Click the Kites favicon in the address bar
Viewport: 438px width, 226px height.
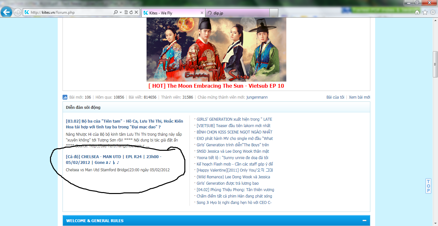click(x=27, y=12)
